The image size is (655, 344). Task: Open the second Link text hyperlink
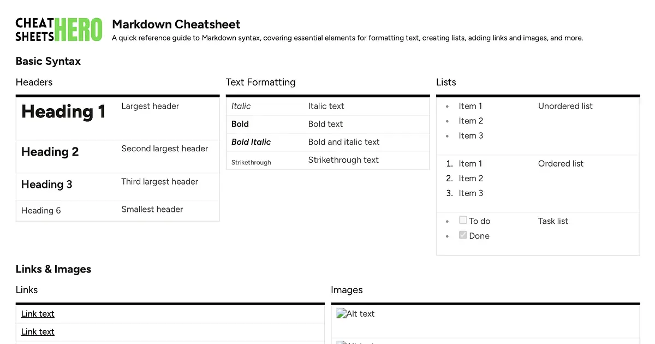point(38,331)
